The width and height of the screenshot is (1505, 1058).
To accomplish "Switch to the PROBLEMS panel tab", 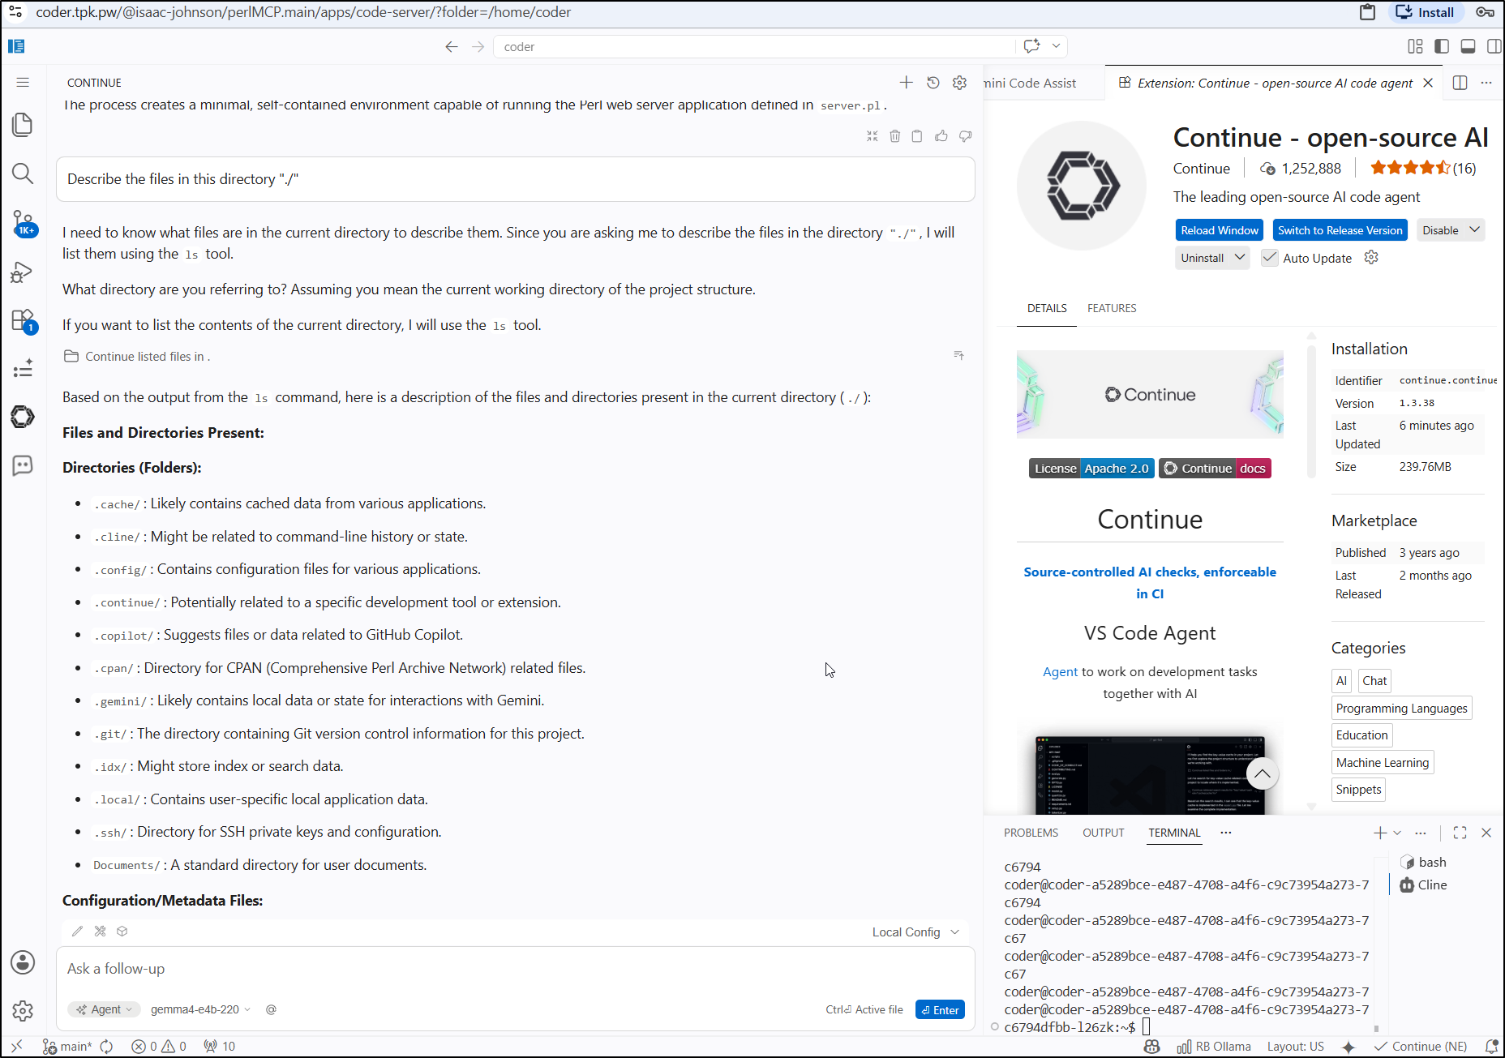I will 1031,833.
